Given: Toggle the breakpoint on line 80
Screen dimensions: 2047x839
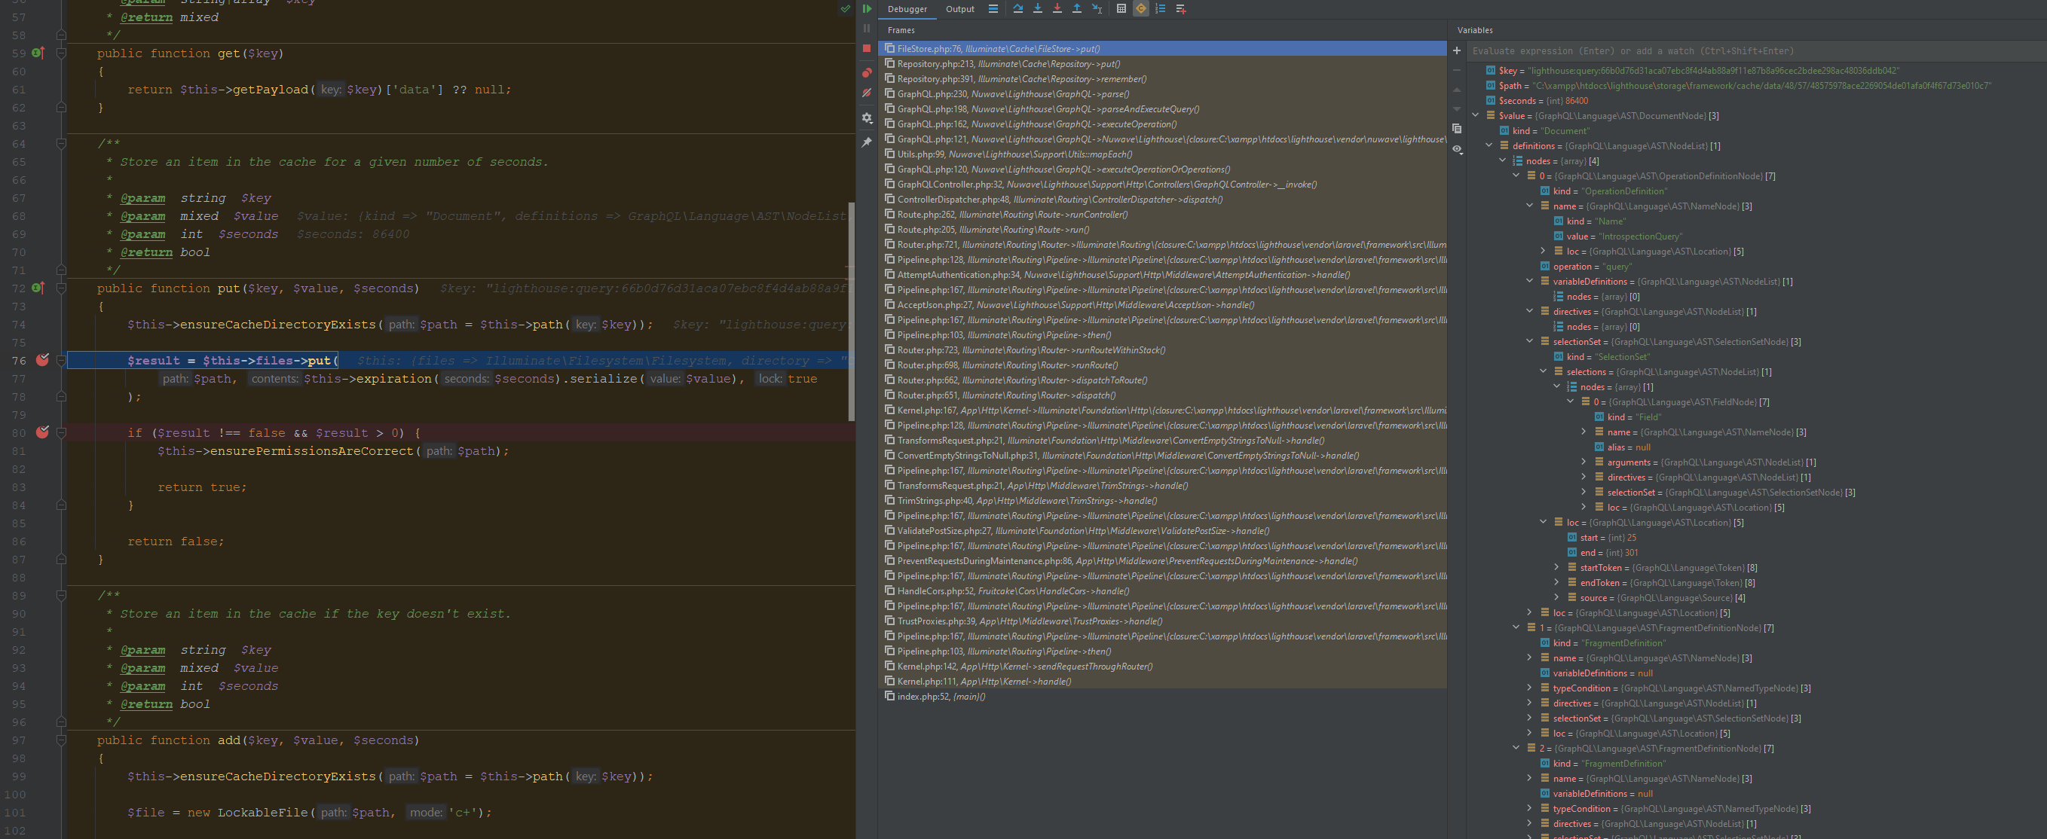Looking at the screenshot, I should (42, 432).
